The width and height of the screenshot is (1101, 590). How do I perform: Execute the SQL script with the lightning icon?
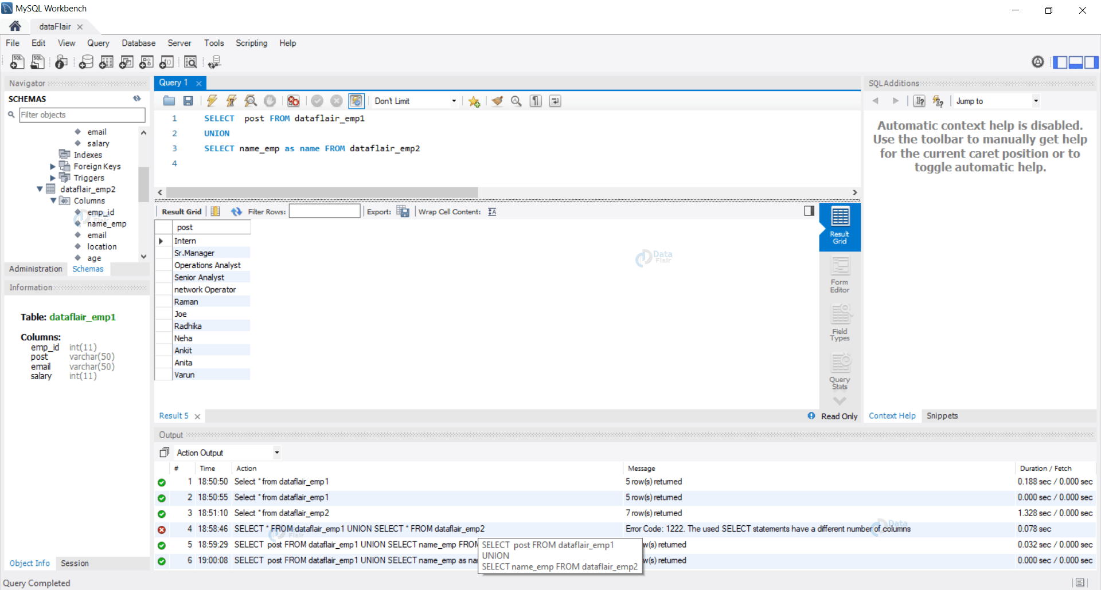point(212,101)
